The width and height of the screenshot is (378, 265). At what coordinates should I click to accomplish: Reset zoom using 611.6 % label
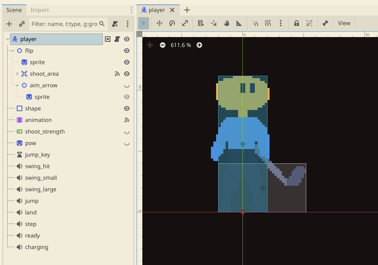coord(181,45)
